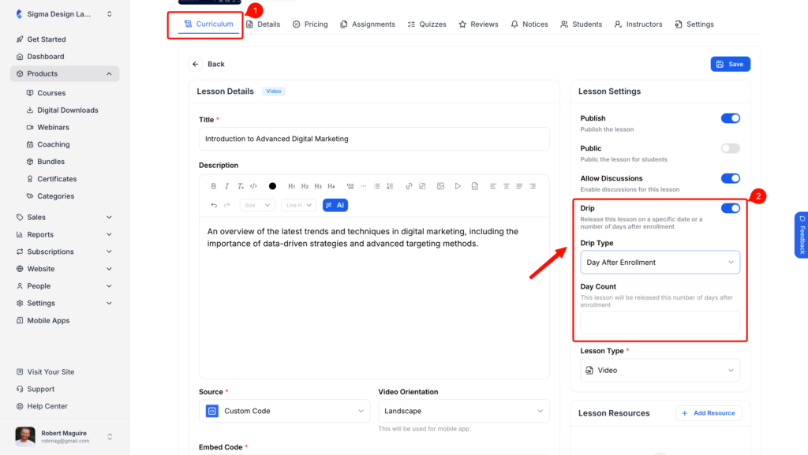Click the code block icon

tap(253, 186)
